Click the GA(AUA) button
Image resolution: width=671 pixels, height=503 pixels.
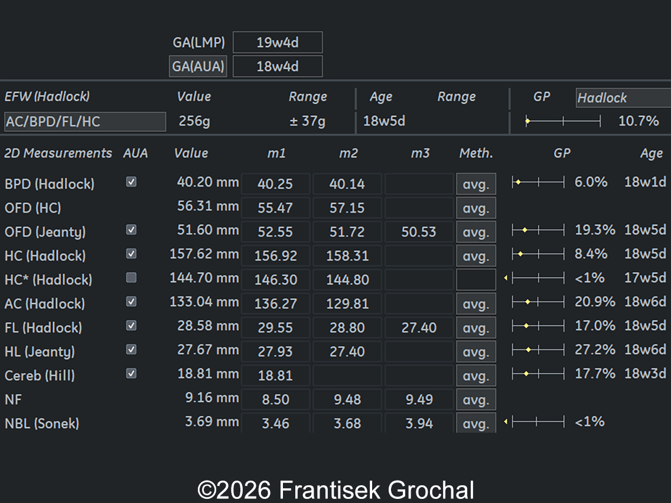(198, 67)
